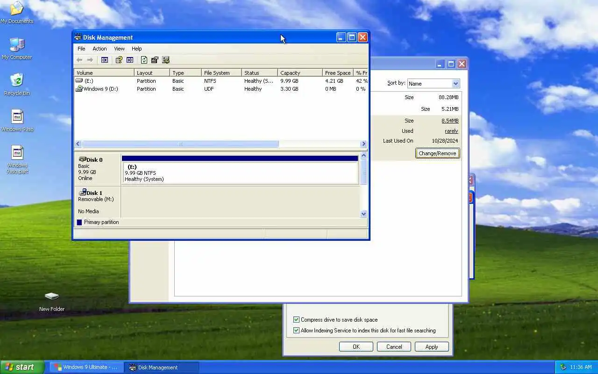This screenshot has height=374, width=598.
Task: Click the Forward arrow toolbar icon
Action: tap(90, 60)
